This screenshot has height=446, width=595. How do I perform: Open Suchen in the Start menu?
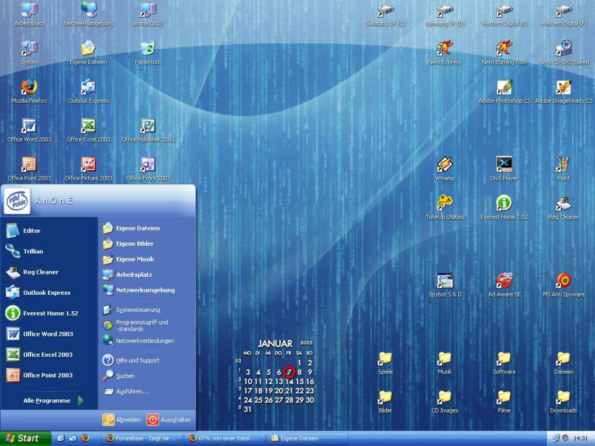tap(147, 375)
